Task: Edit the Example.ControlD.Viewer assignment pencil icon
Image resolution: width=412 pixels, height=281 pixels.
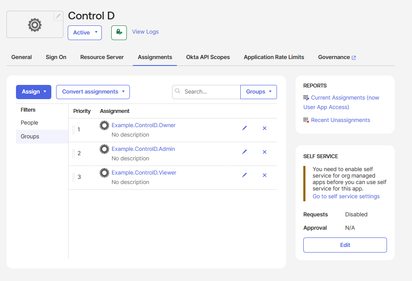Action: point(244,175)
